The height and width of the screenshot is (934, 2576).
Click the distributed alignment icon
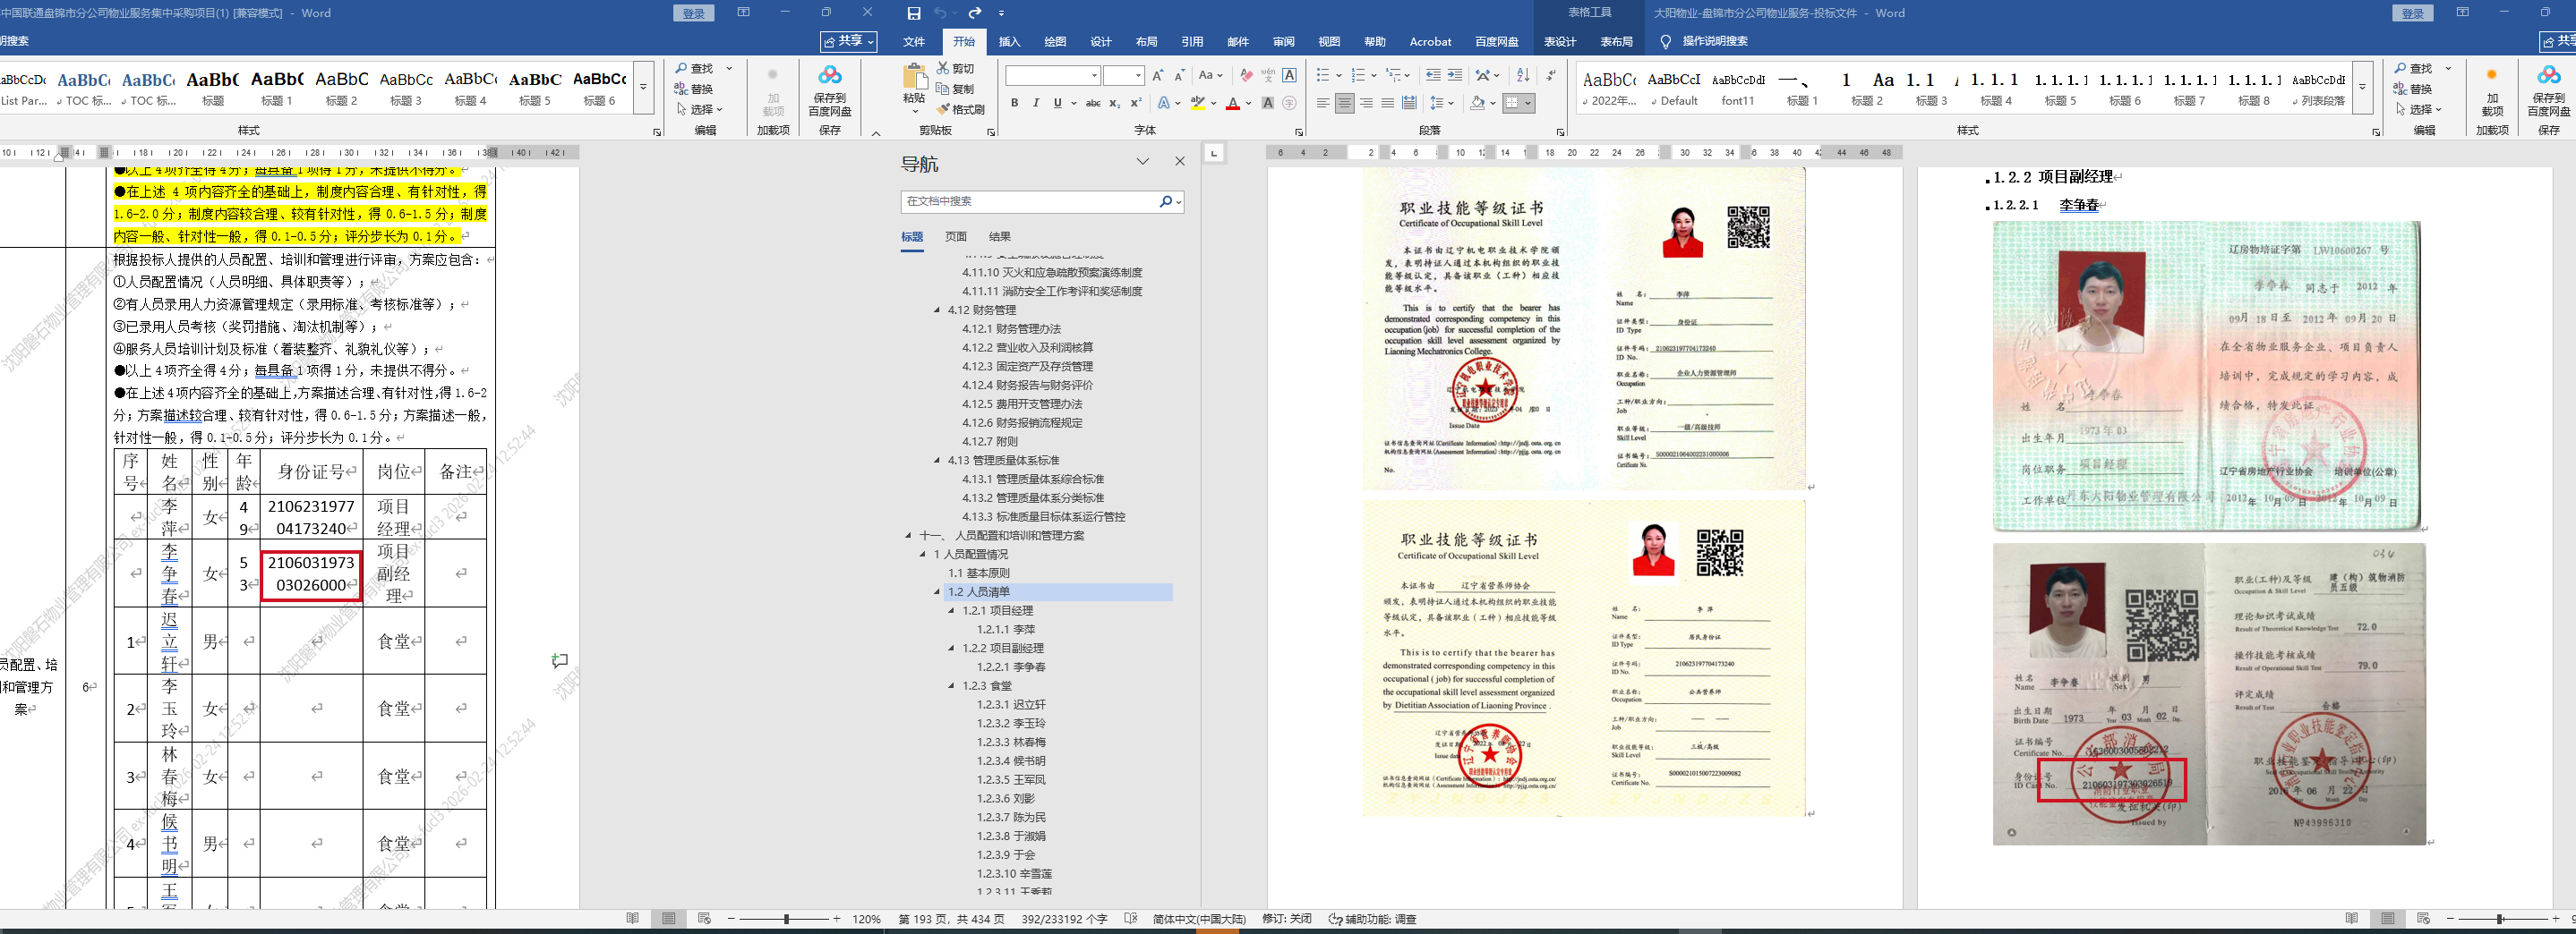1409,103
